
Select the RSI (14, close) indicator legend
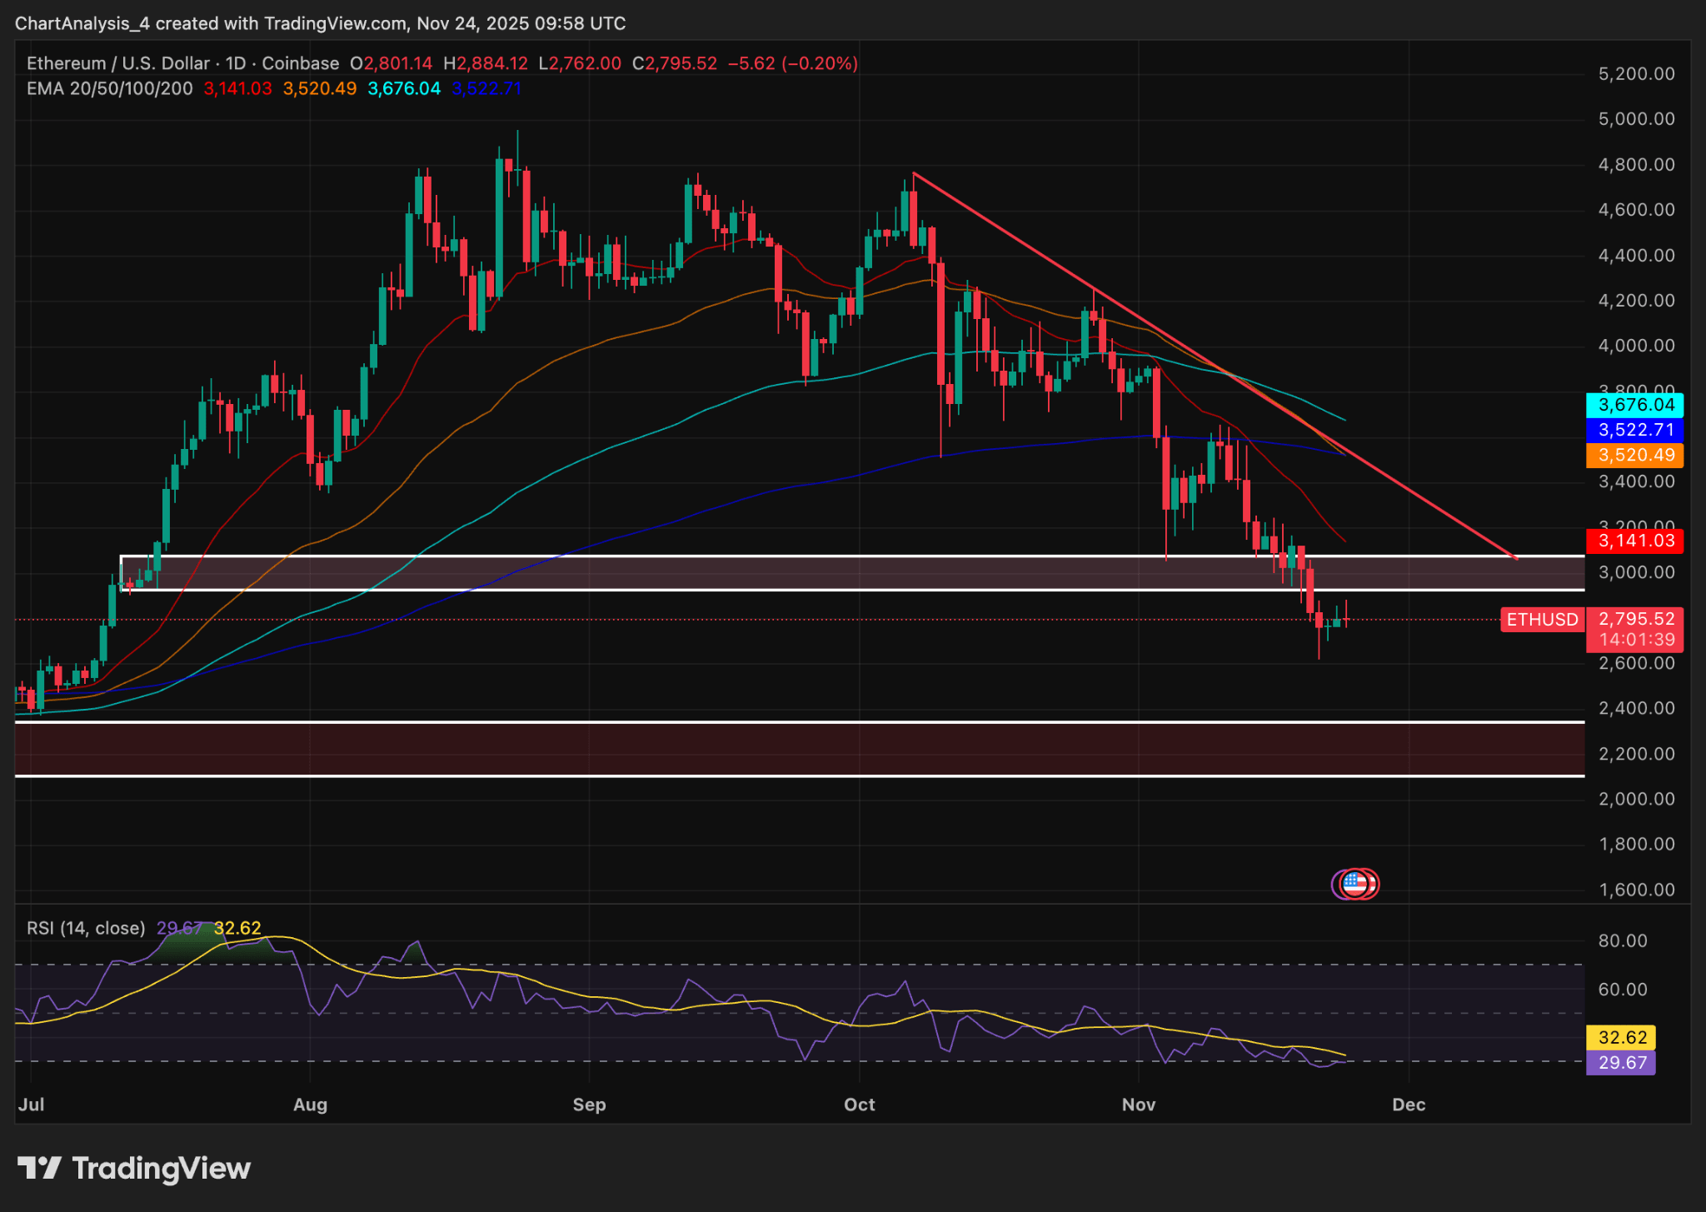pos(86,928)
